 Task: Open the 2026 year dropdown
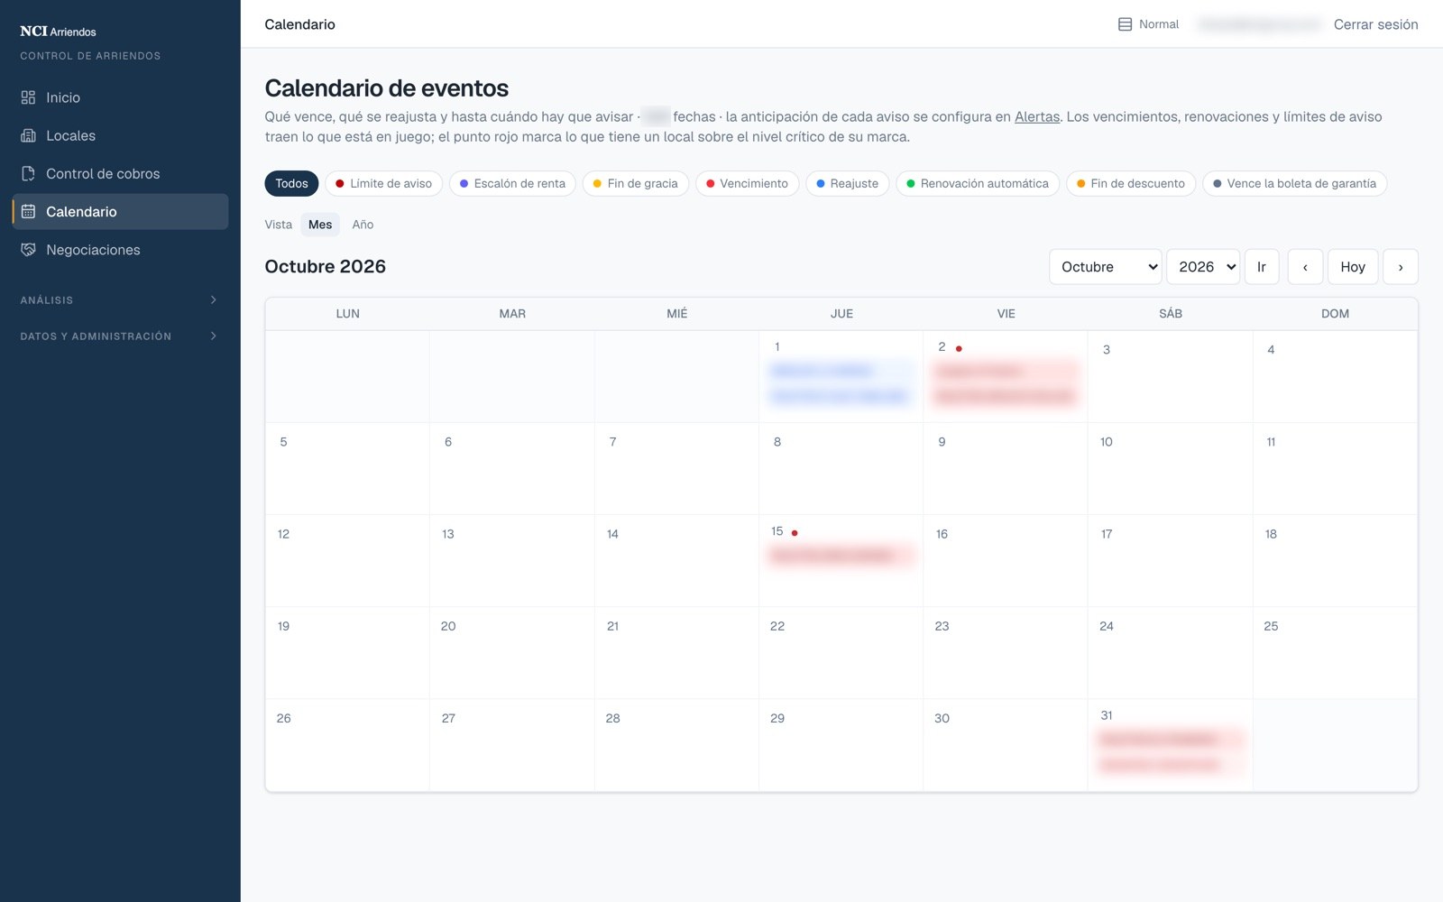click(x=1203, y=267)
